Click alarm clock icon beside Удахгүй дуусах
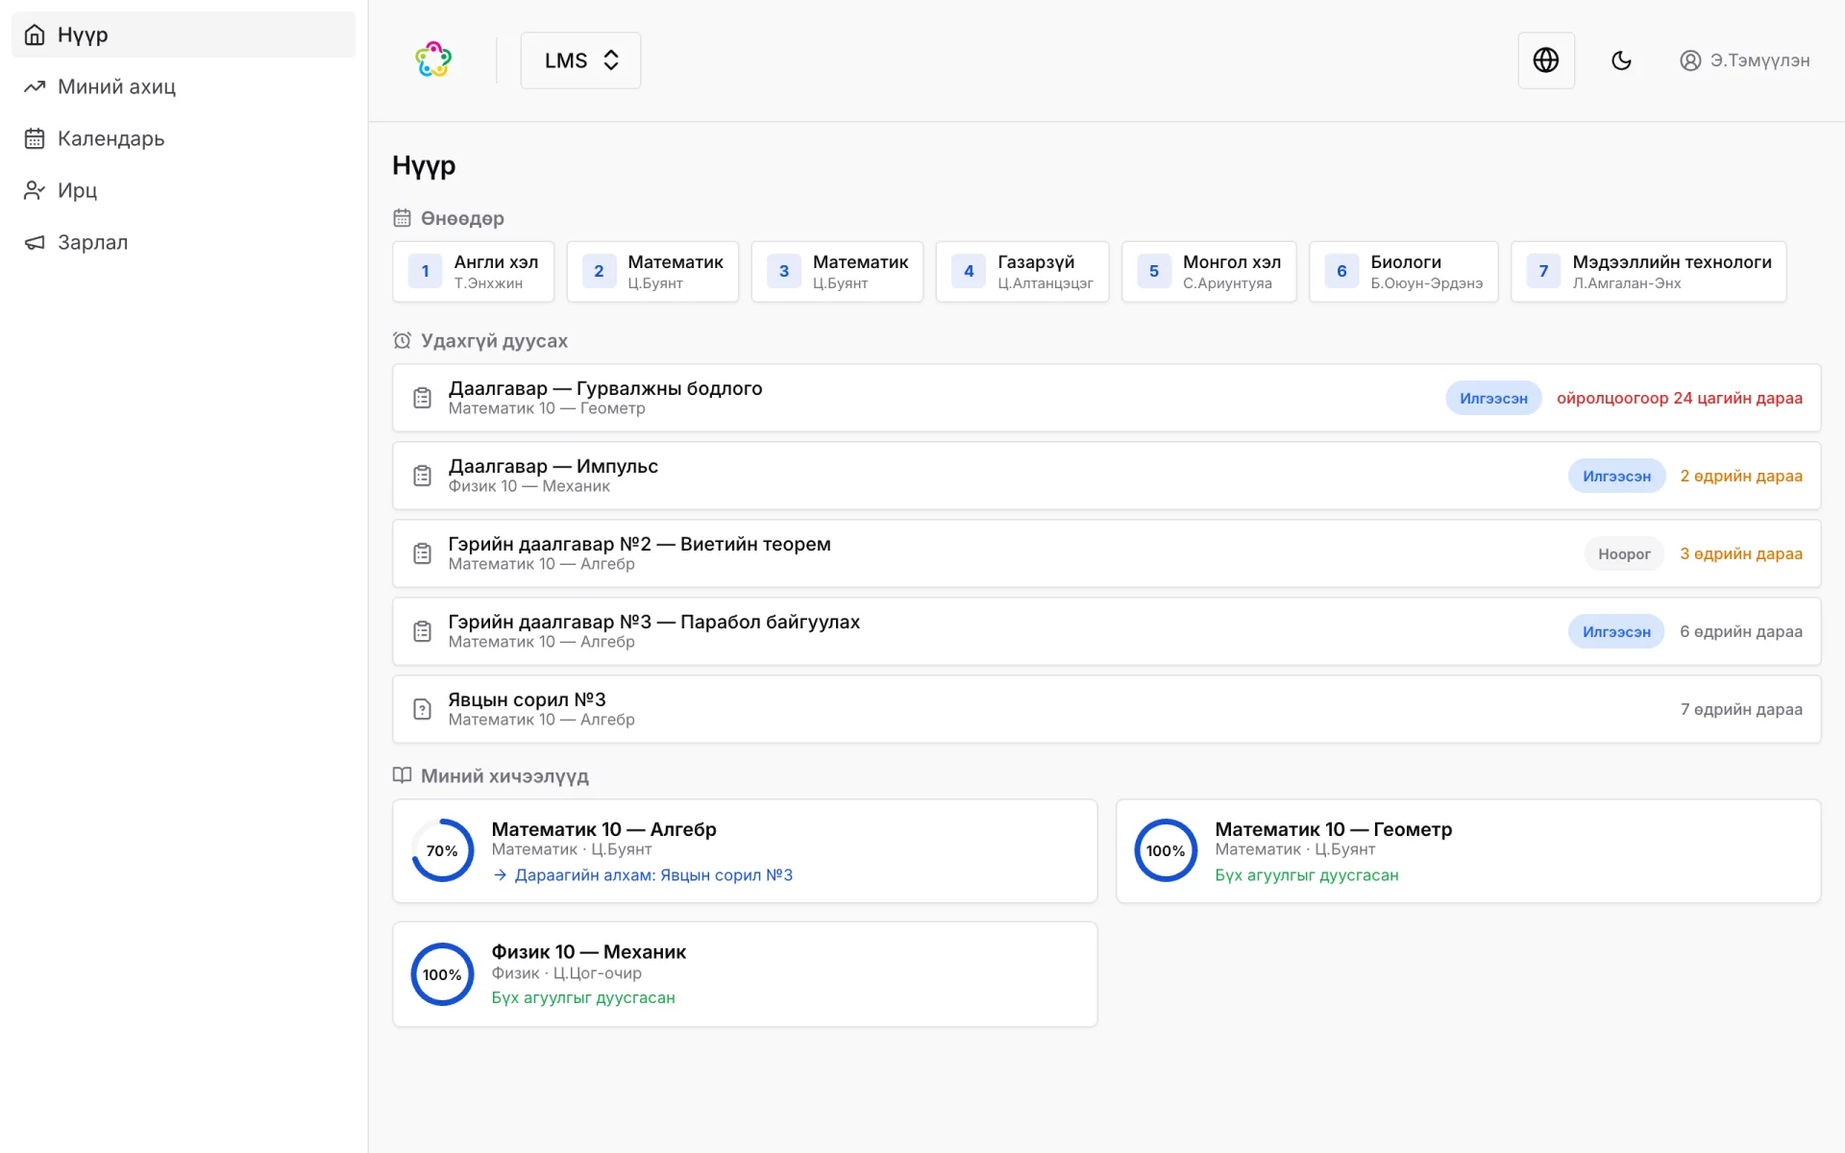 (x=403, y=340)
